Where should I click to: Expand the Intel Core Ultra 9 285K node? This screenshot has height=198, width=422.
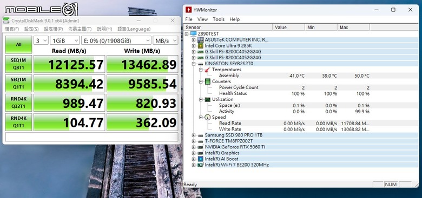coord(194,46)
